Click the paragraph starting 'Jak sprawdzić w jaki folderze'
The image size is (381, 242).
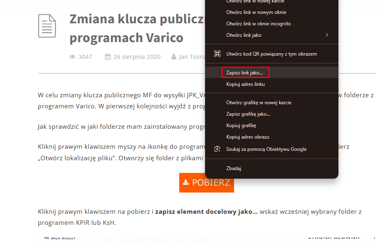[x=122, y=127]
